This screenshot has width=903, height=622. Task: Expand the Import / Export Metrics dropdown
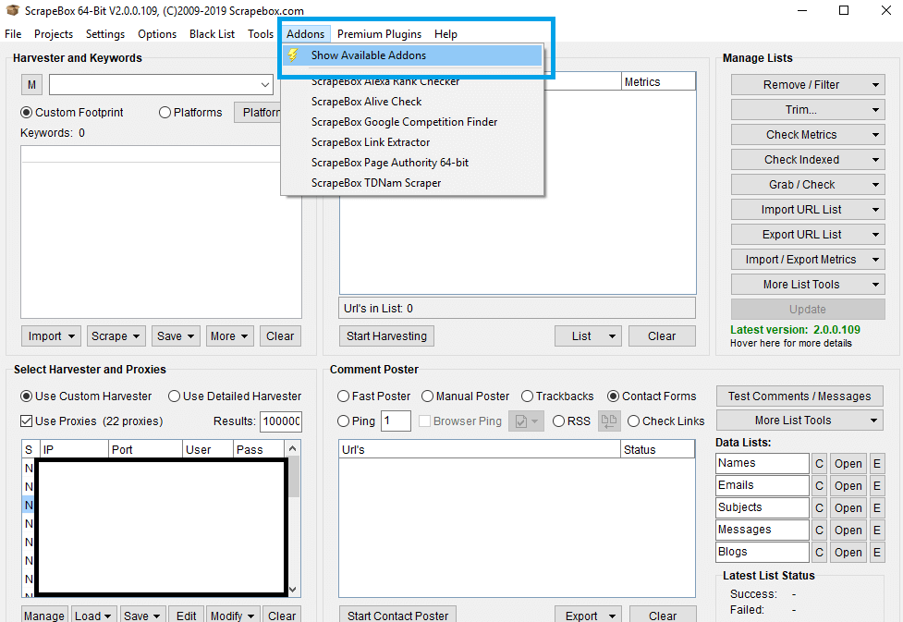[x=808, y=259]
